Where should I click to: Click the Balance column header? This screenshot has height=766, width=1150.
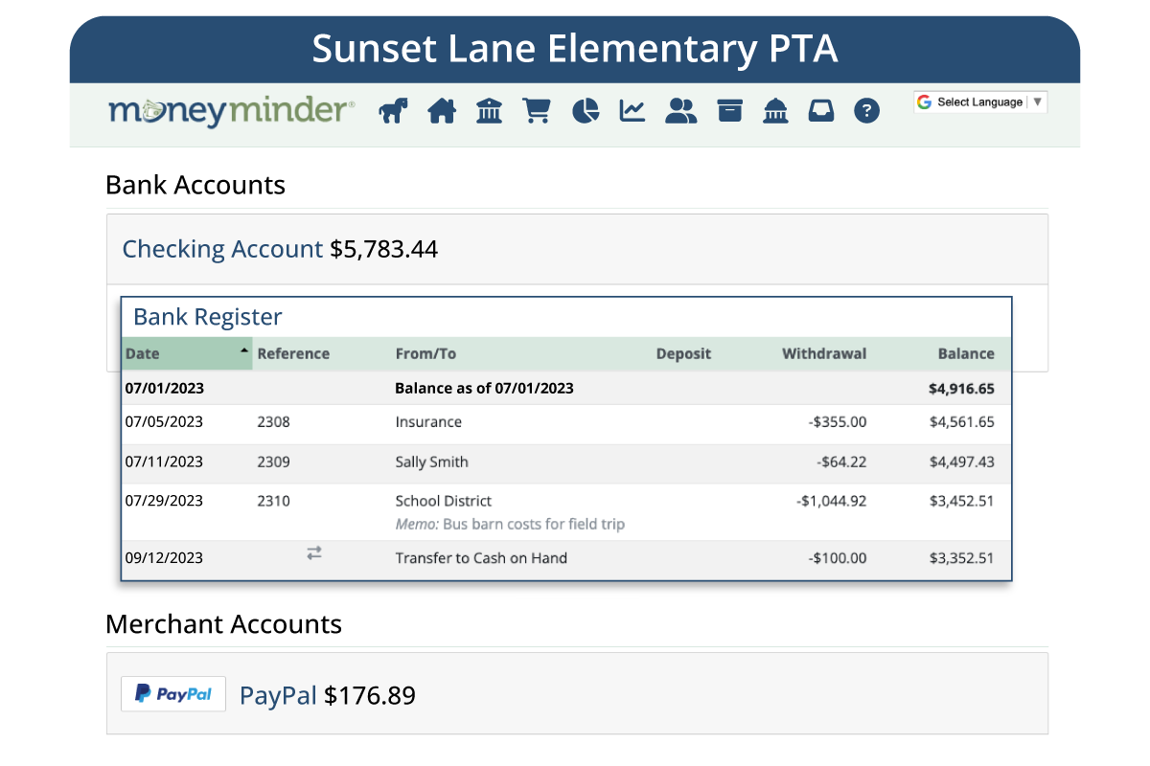(x=965, y=353)
